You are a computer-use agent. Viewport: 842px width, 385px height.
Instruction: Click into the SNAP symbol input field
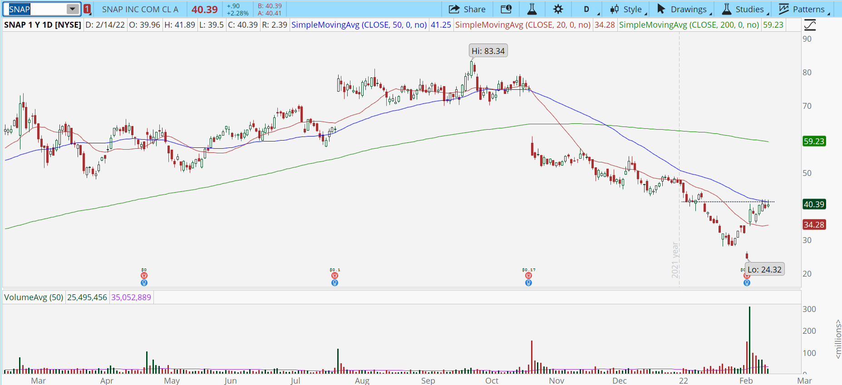coord(37,9)
